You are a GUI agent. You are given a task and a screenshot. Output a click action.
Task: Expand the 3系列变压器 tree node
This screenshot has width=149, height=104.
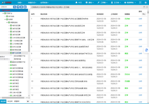click(9, 29)
